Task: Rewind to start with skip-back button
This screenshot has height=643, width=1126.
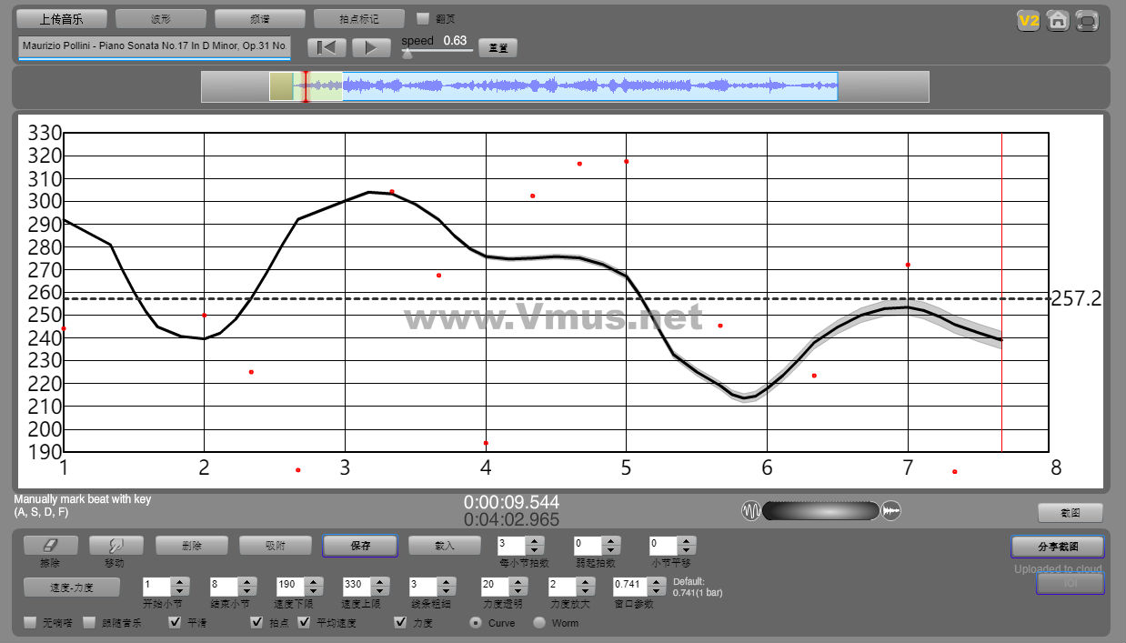Action: [327, 47]
